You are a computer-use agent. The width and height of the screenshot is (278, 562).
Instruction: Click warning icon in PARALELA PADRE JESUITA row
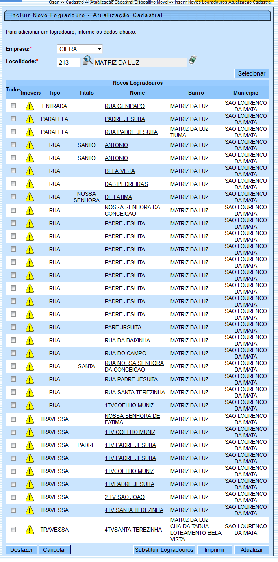[30, 119]
